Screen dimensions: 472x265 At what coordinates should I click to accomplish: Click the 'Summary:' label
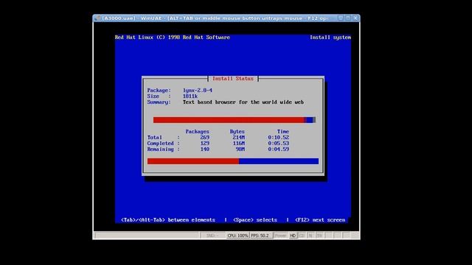pyautogui.click(x=159, y=102)
